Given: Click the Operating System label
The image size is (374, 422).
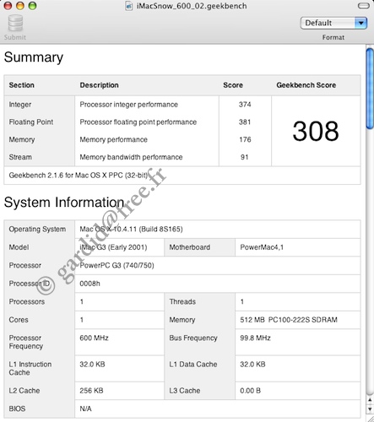Looking at the screenshot, I should 37,229.
